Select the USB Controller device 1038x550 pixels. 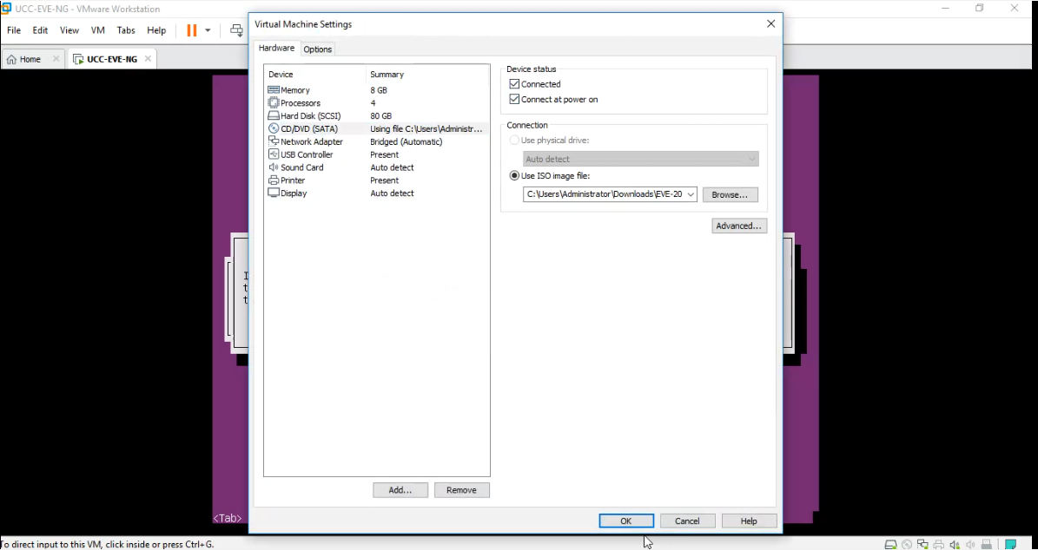coord(376,154)
